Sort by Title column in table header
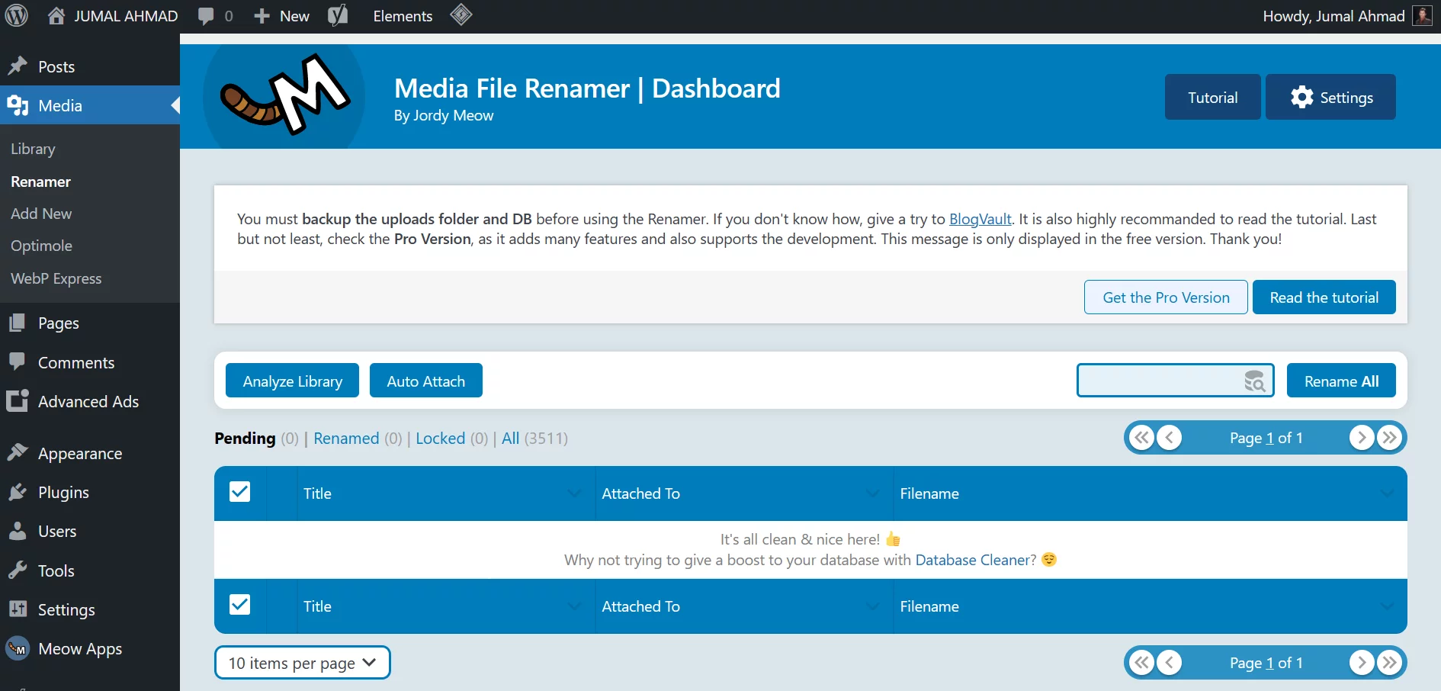This screenshot has width=1441, height=691. pos(446,493)
